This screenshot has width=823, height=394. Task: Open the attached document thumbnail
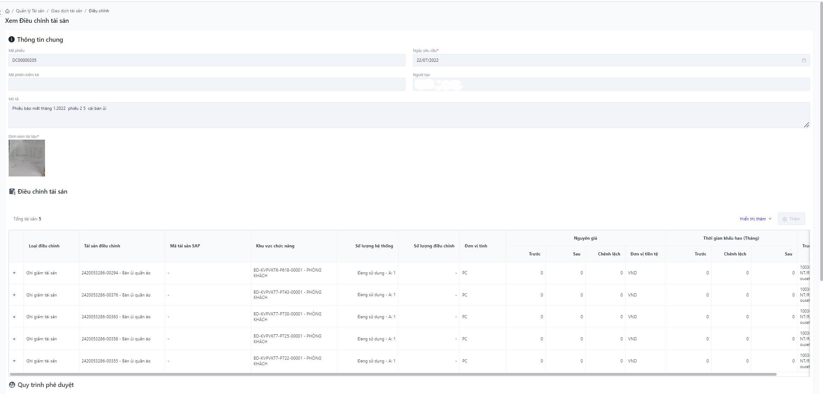[x=27, y=158]
